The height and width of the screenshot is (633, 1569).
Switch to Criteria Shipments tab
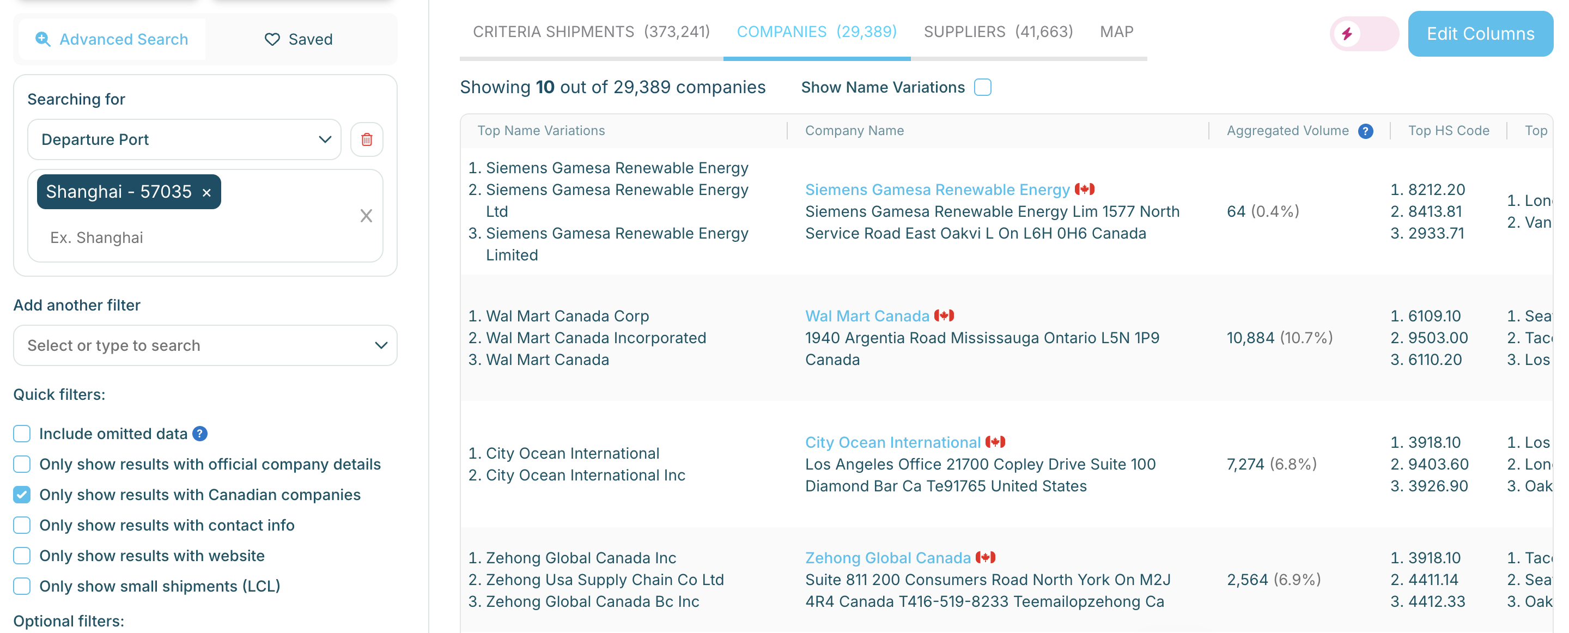591,32
